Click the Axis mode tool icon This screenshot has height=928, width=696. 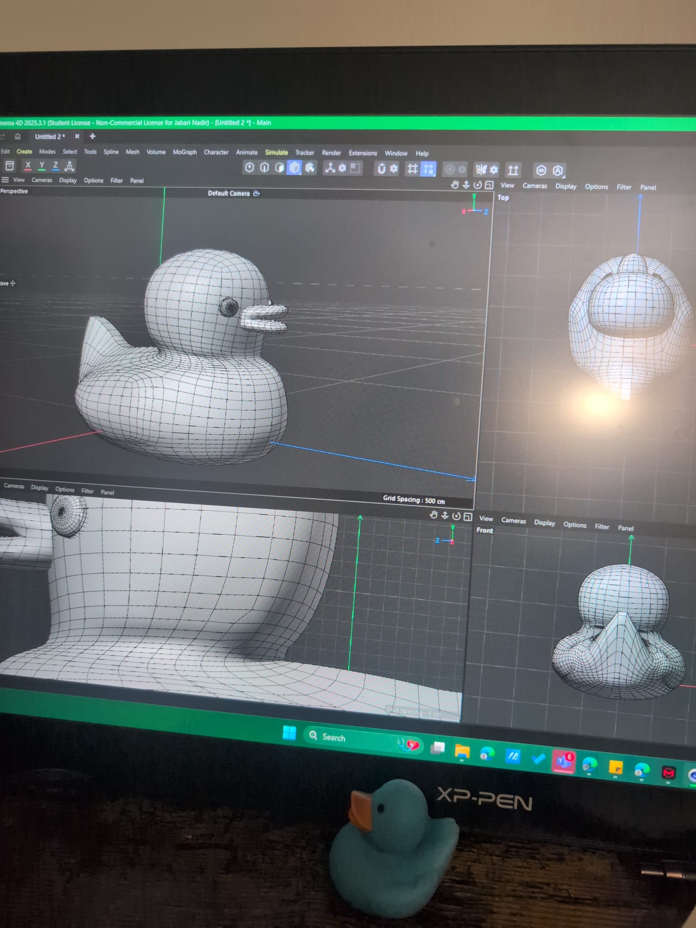(330, 168)
